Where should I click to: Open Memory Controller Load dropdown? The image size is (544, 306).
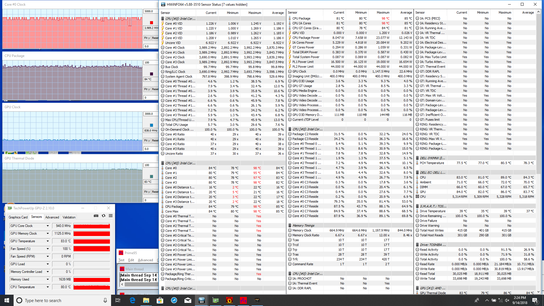click(x=48, y=272)
